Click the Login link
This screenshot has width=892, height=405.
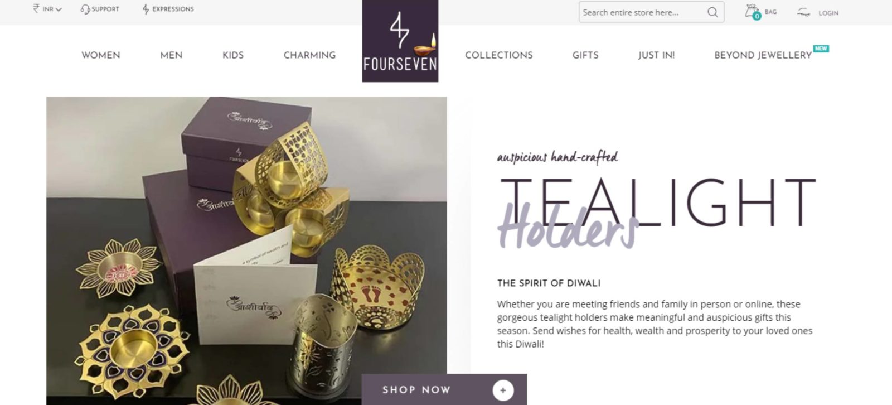tap(828, 13)
